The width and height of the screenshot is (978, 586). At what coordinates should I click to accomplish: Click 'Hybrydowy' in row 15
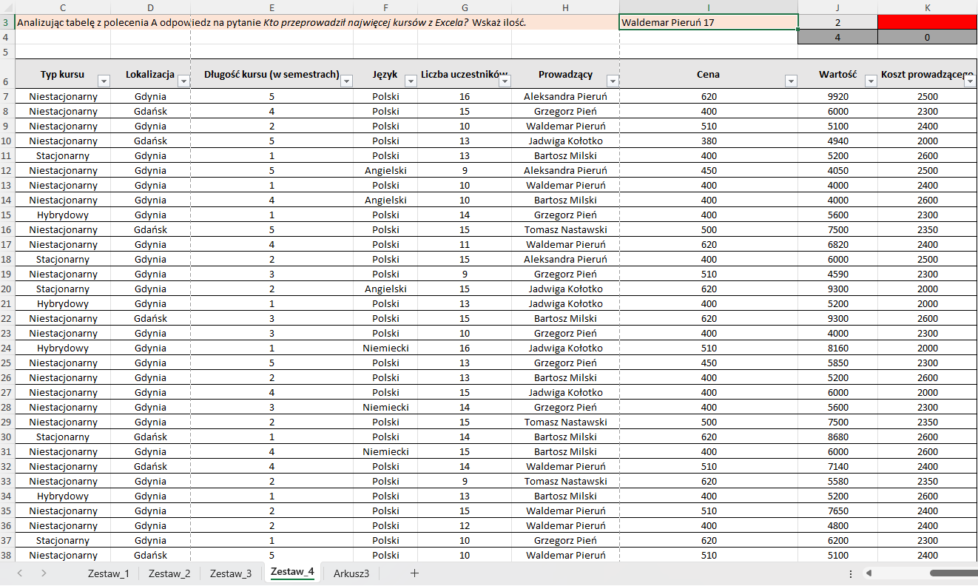click(x=63, y=215)
